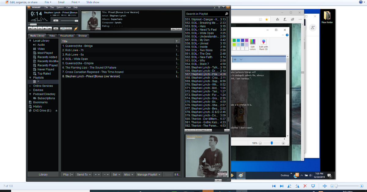Click the favorites star in Edge window
Viewport: 367px width, 192px height.
coord(266,19)
